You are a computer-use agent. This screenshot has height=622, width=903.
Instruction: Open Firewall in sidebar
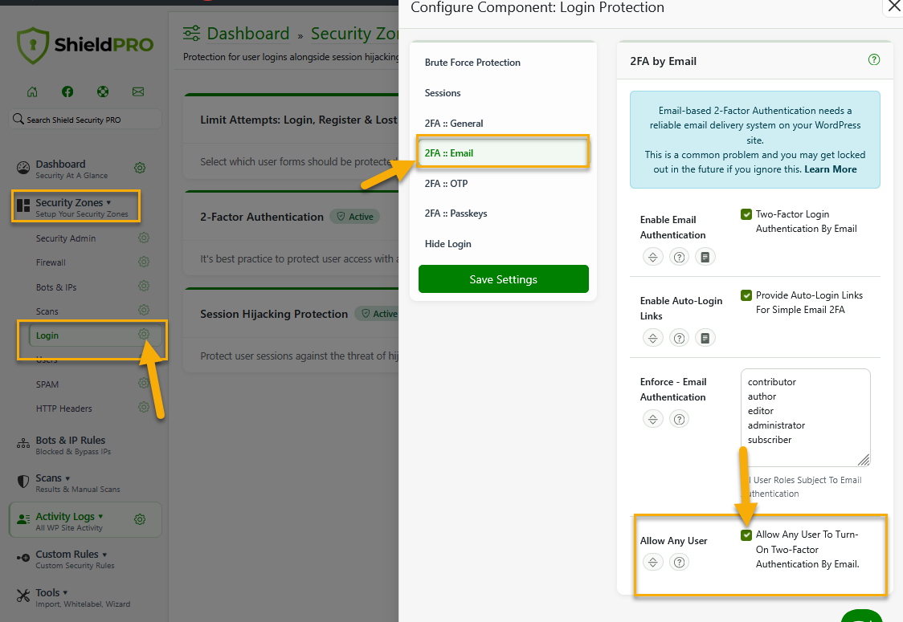(51, 262)
